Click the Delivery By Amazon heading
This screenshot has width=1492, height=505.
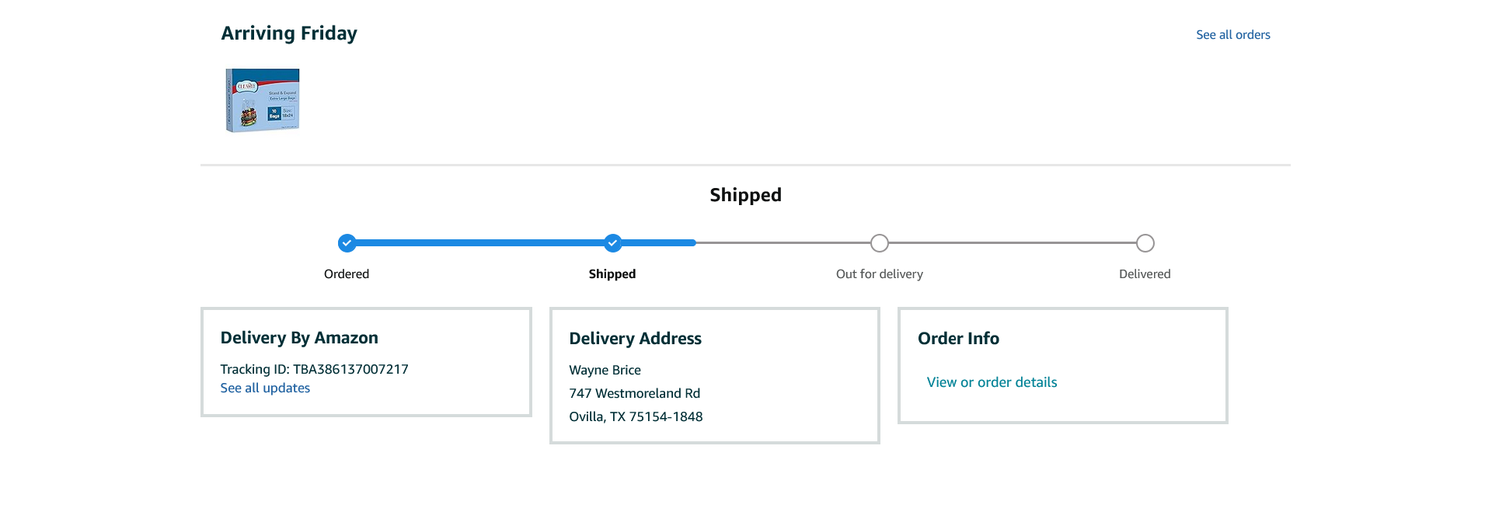click(x=299, y=338)
